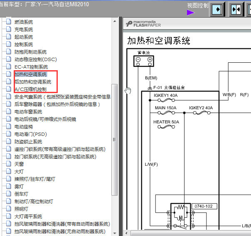Select 加热和空调系统 in the tree
Viewport: 251px width, 236px height.
[31, 74]
